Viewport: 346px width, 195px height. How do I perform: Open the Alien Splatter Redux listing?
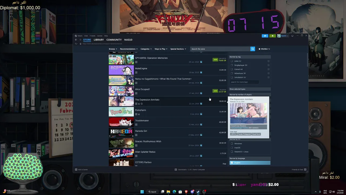[168, 154]
